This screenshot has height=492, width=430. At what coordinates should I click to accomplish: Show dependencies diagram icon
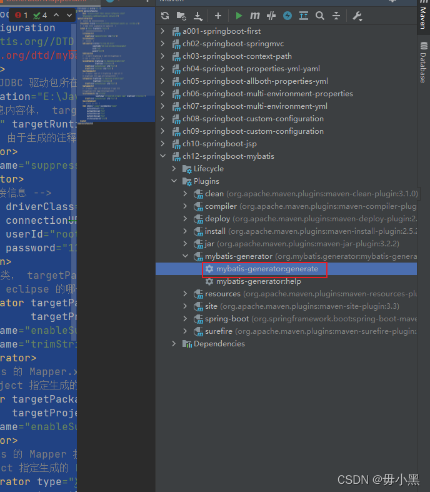(304, 16)
